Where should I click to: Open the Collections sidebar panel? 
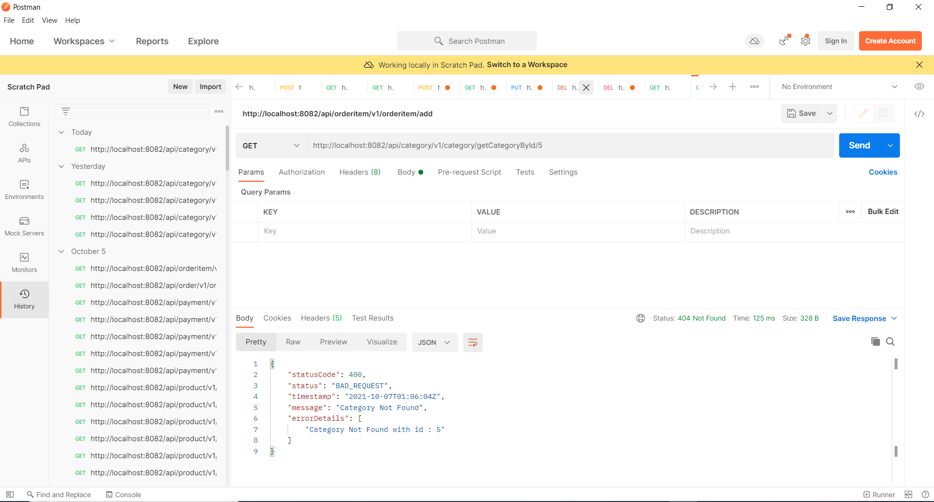24,117
